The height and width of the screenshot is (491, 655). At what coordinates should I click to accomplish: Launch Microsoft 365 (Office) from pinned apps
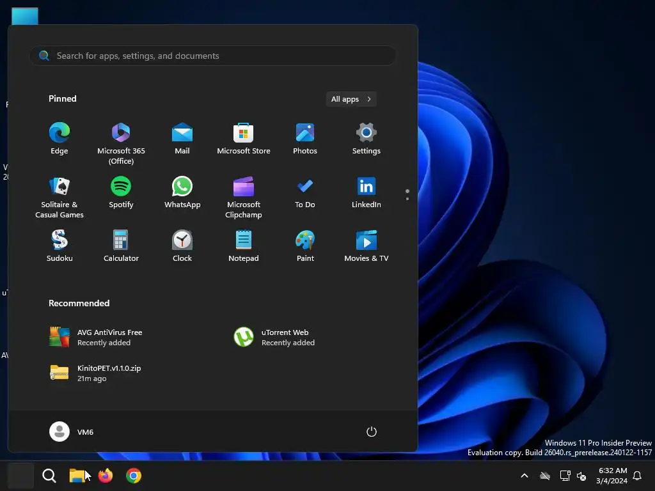pyautogui.click(x=121, y=144)
